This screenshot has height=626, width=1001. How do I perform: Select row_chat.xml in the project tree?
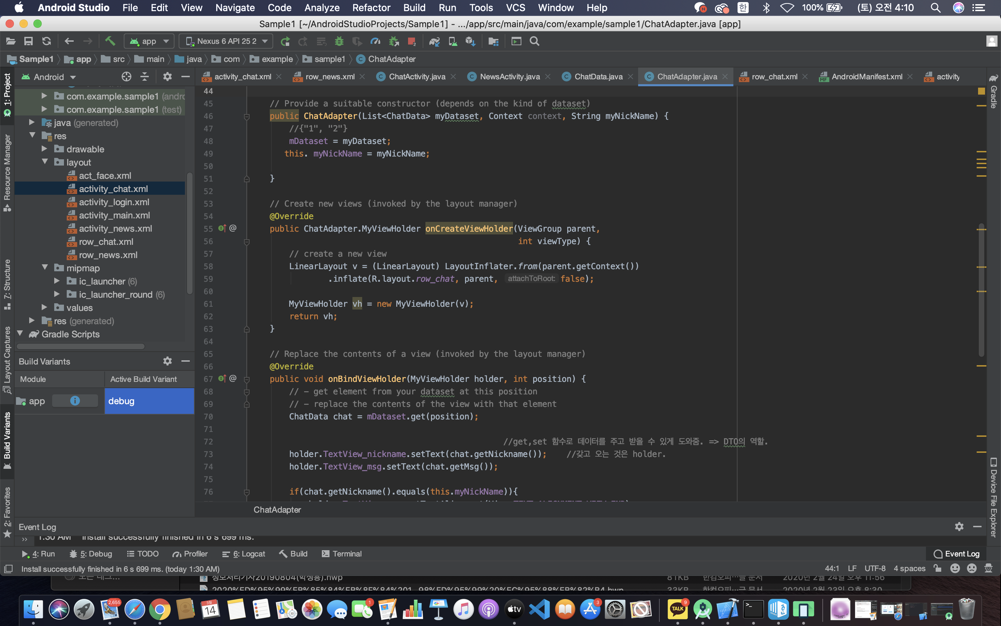[x=106, y=242]
